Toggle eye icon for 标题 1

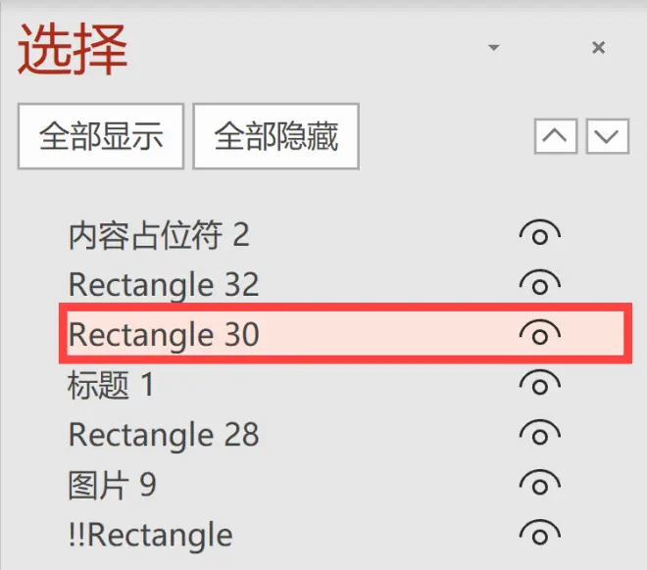[x=540, y=383]
